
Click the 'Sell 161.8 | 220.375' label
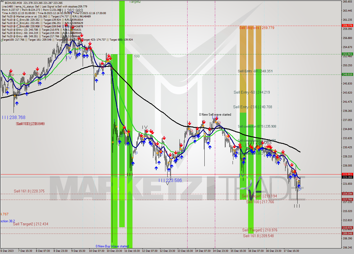click(29, 191)
